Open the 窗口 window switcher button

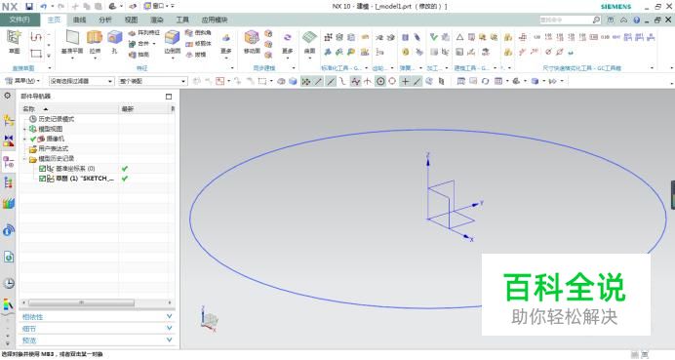[156, 7]
